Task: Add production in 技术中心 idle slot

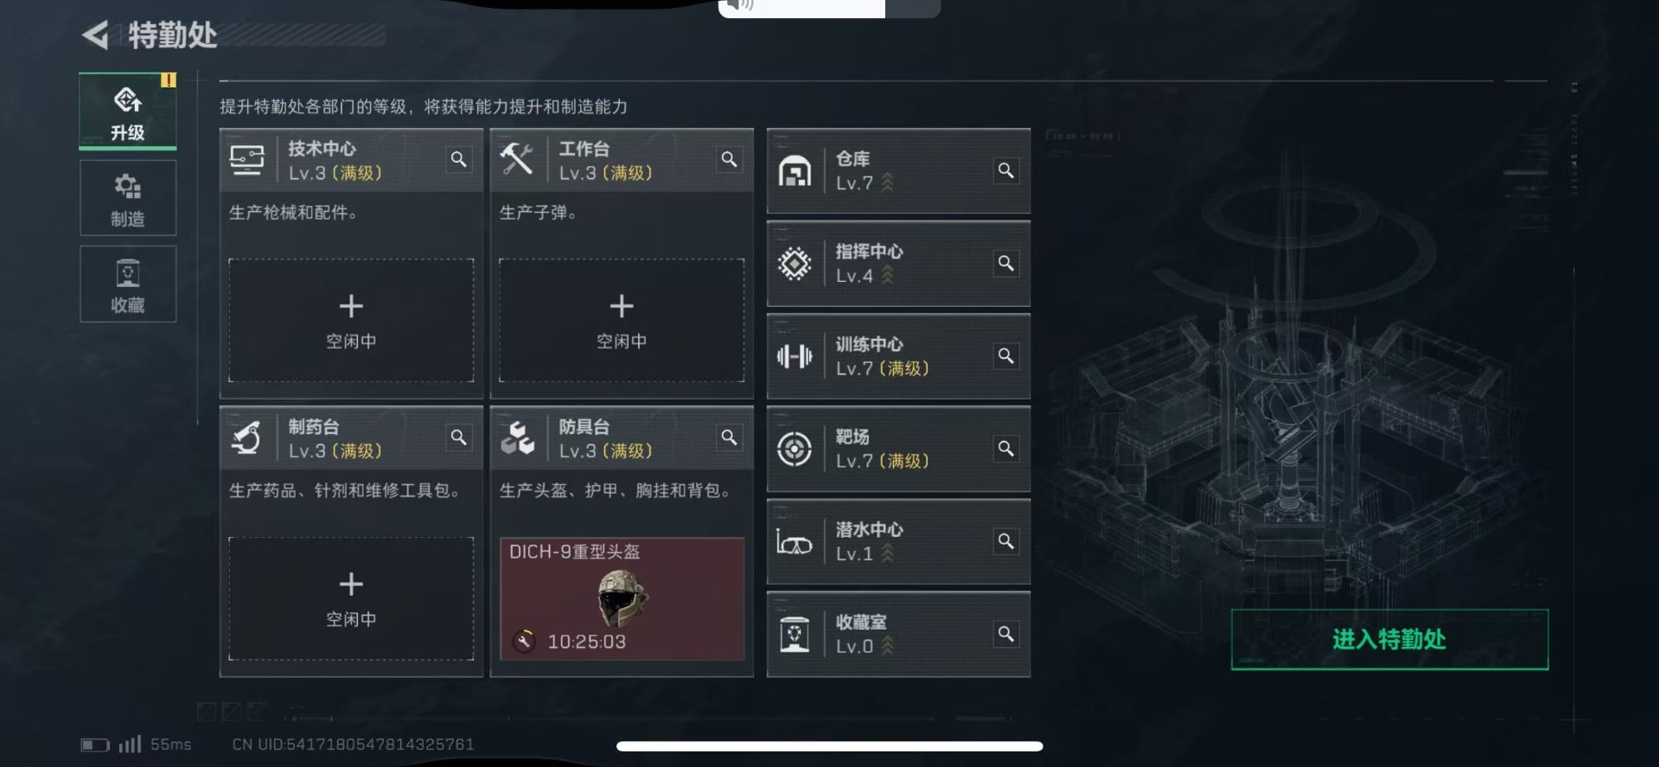Action: 351,320
